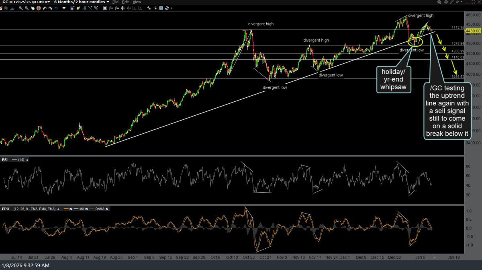Toggle the OsMA histogram checkbox
Viewport: 482px width, 270px height.
point(106,209)
